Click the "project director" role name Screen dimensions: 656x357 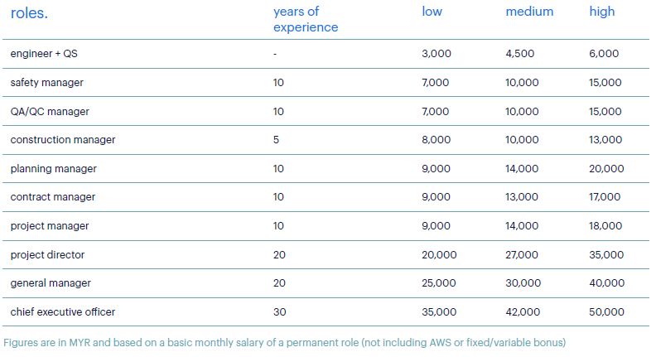tap(47, 254)
